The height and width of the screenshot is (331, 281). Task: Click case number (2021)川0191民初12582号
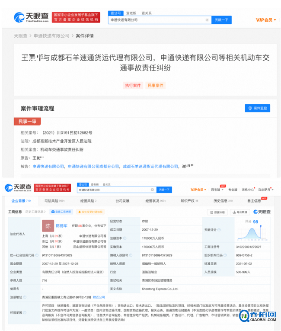coord(67,133)
